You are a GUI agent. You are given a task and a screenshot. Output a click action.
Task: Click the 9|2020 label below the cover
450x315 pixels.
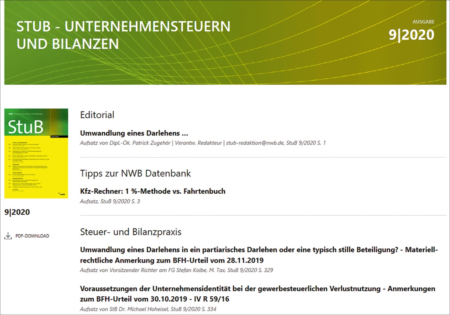[17, 212]
